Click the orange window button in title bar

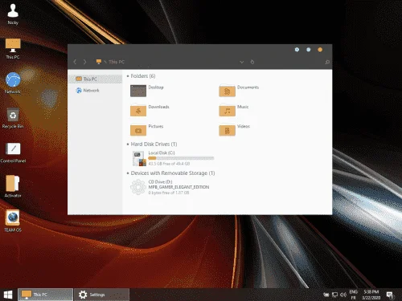coord(320,50)
